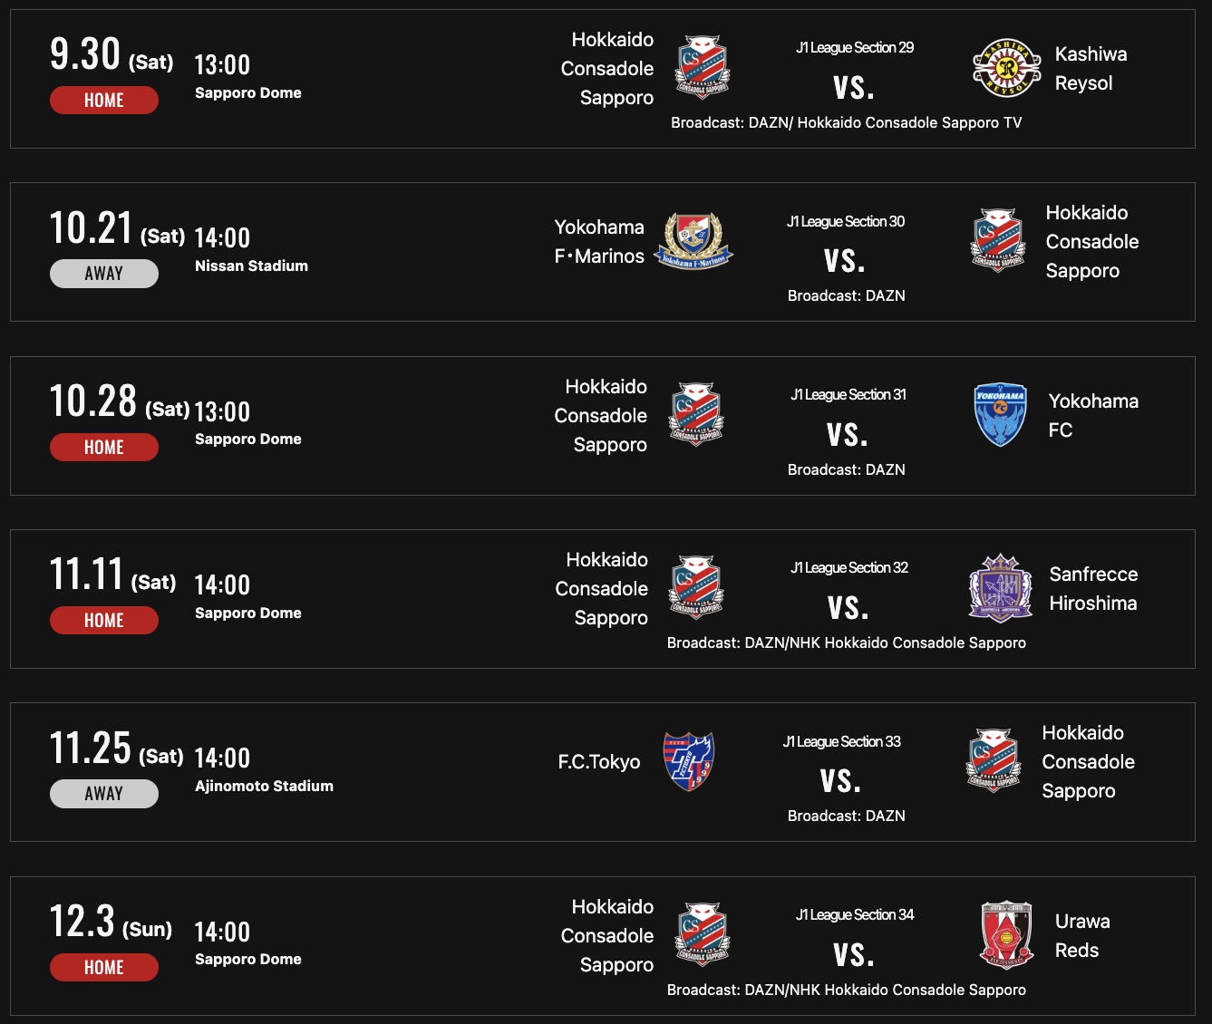This screenshot has width=1212, height=1024.
Task: Click the Yokohama FC club crest
Action: [1001, 415]
